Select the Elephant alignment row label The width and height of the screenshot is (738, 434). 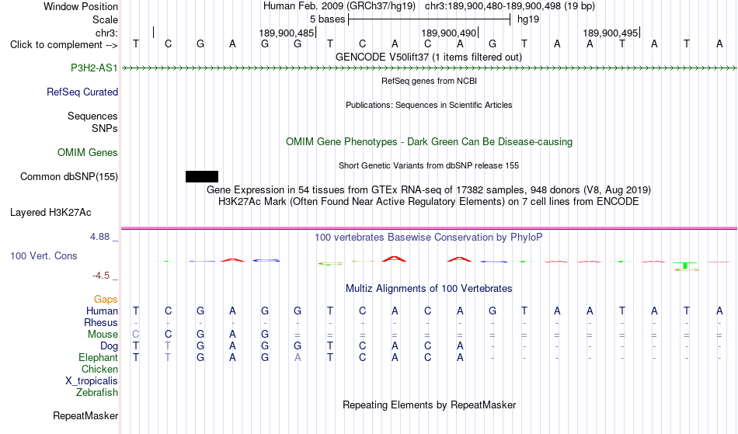99,358
